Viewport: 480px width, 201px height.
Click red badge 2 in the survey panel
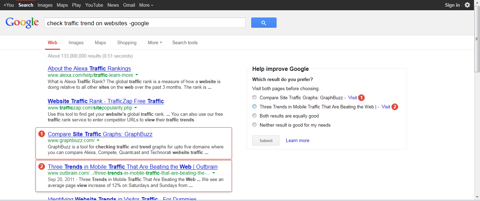(x=395, y=107)
